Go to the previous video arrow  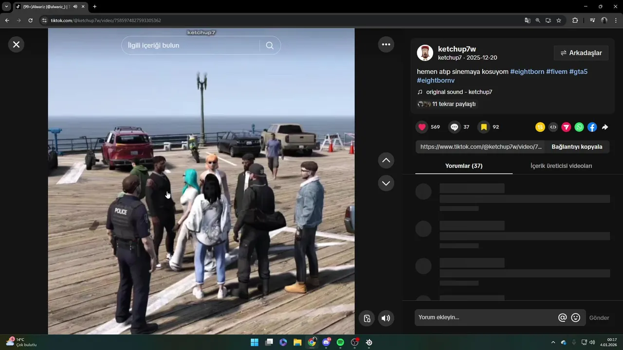click(386, 160)
